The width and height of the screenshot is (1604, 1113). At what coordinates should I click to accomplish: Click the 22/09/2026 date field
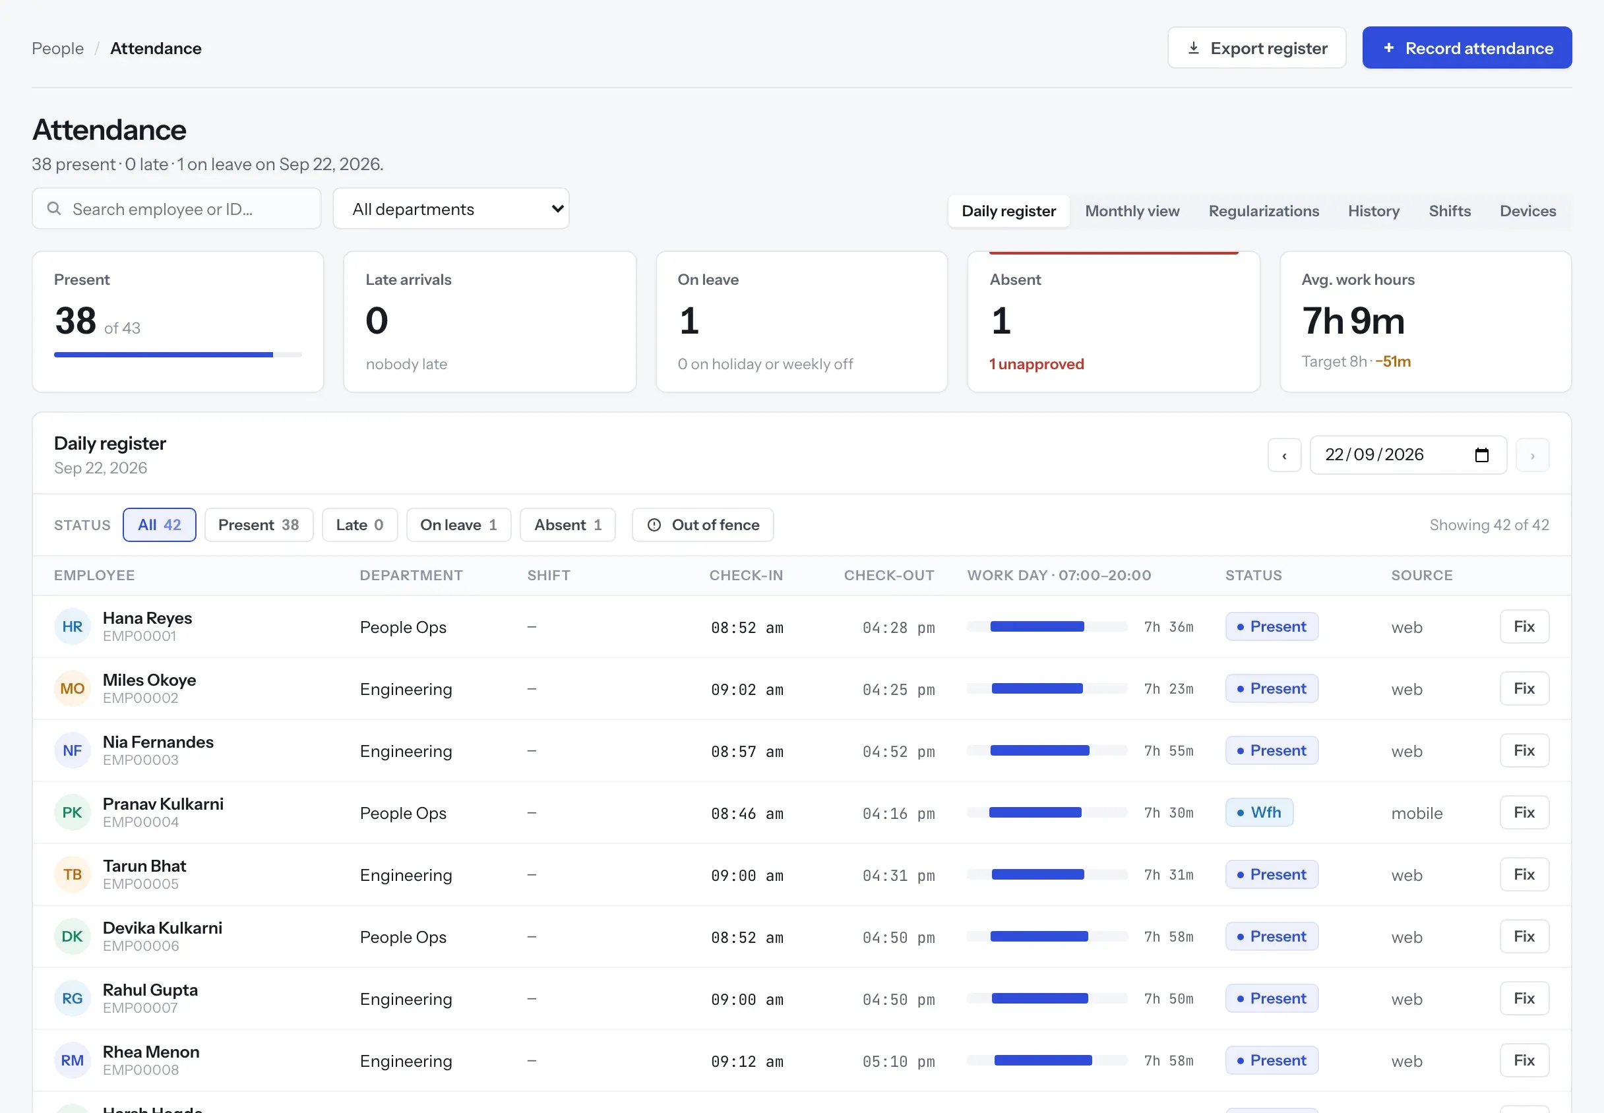pyautogui.click(x=1408, y=456)
